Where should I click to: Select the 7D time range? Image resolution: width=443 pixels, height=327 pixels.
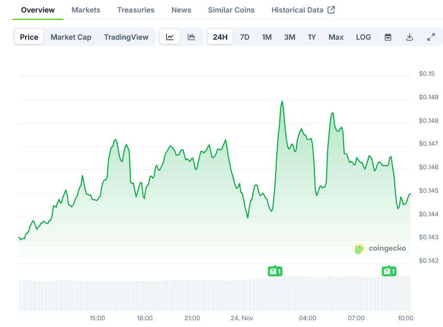(244, 37)
